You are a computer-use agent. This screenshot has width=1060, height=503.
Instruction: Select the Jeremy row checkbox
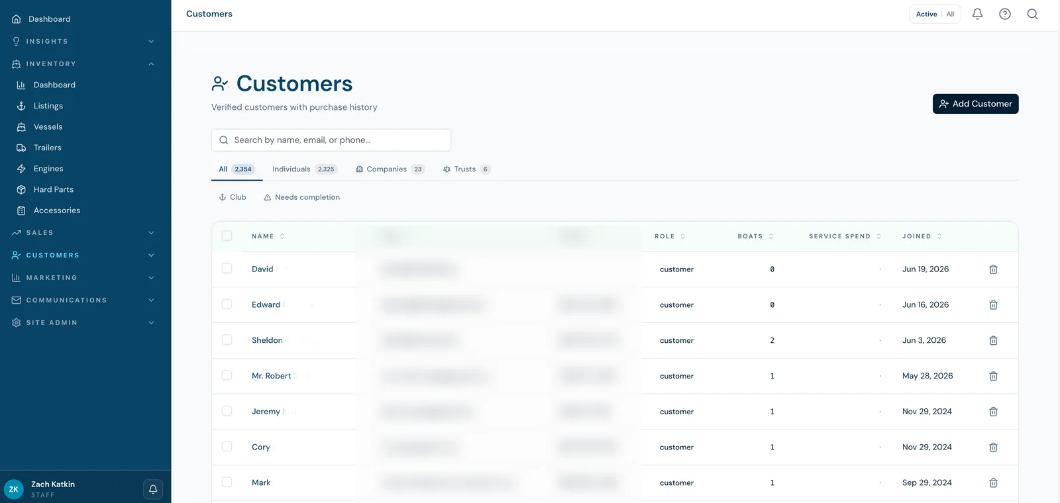(x=227, y=411)
